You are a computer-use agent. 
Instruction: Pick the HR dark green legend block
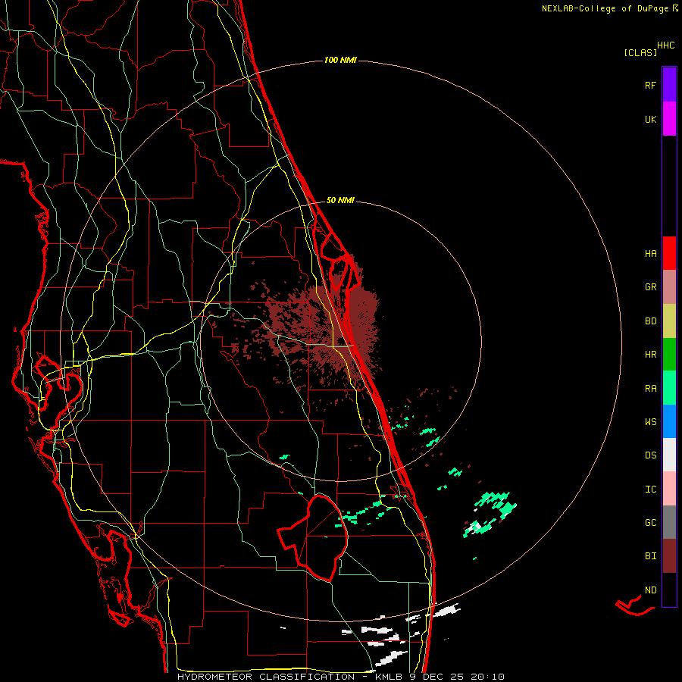point(669,354)
